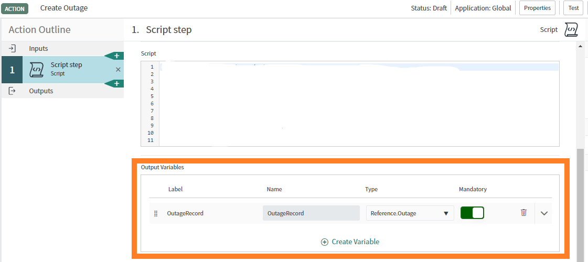Remove Script step with X icon
588x262 pixels.
[x=118, y=69]
